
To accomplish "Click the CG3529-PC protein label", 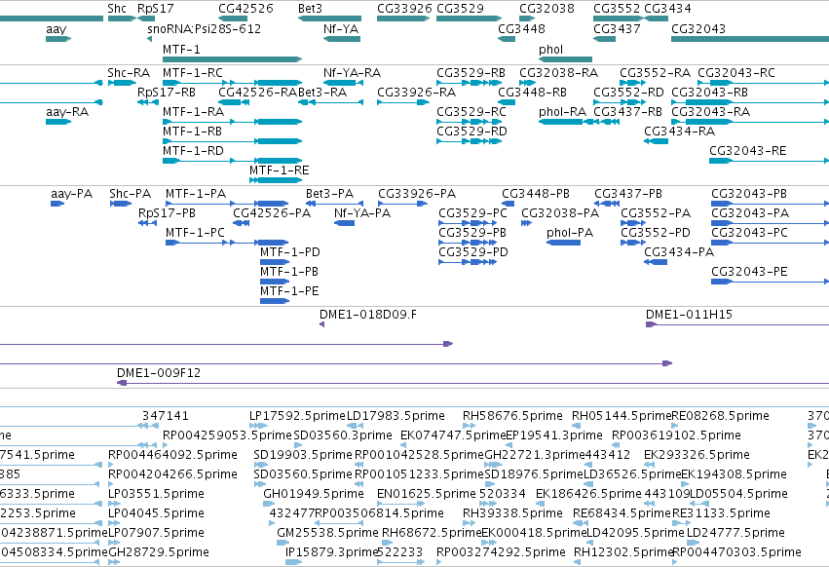I will point(472,213).
